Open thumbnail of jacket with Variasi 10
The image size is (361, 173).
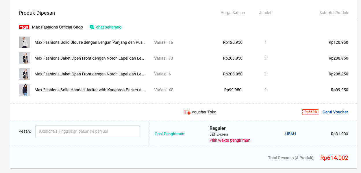(x=25, y=58)
